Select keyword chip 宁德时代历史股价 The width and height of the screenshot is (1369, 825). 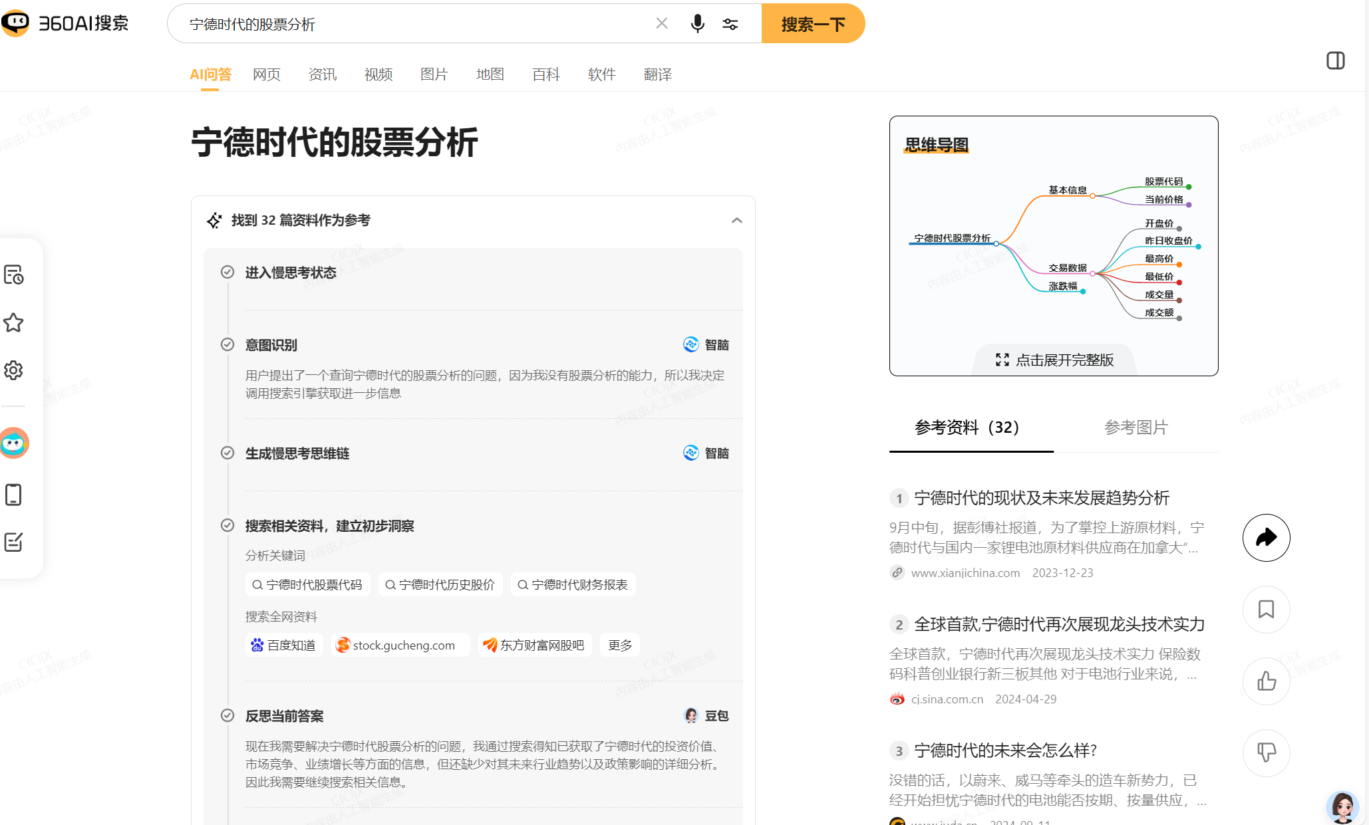(440, 584)
